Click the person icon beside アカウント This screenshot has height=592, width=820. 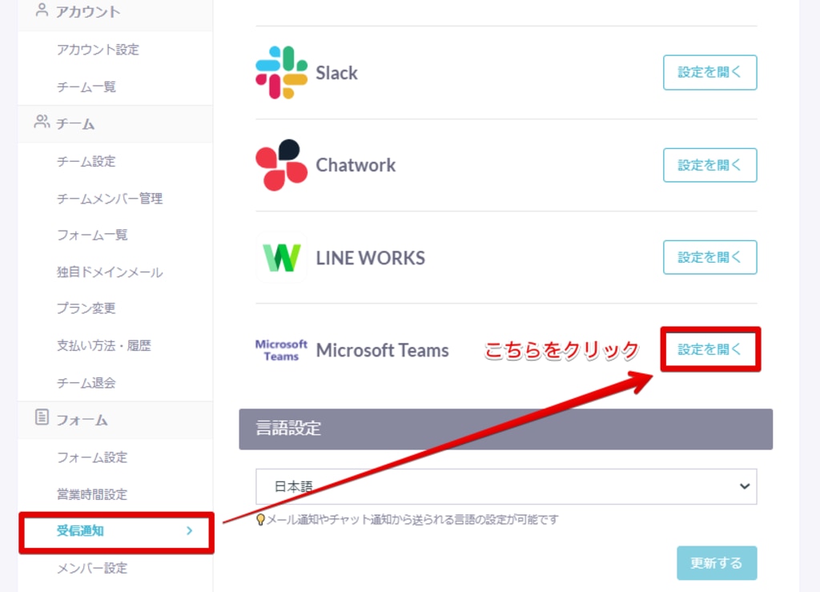point(42,10)
